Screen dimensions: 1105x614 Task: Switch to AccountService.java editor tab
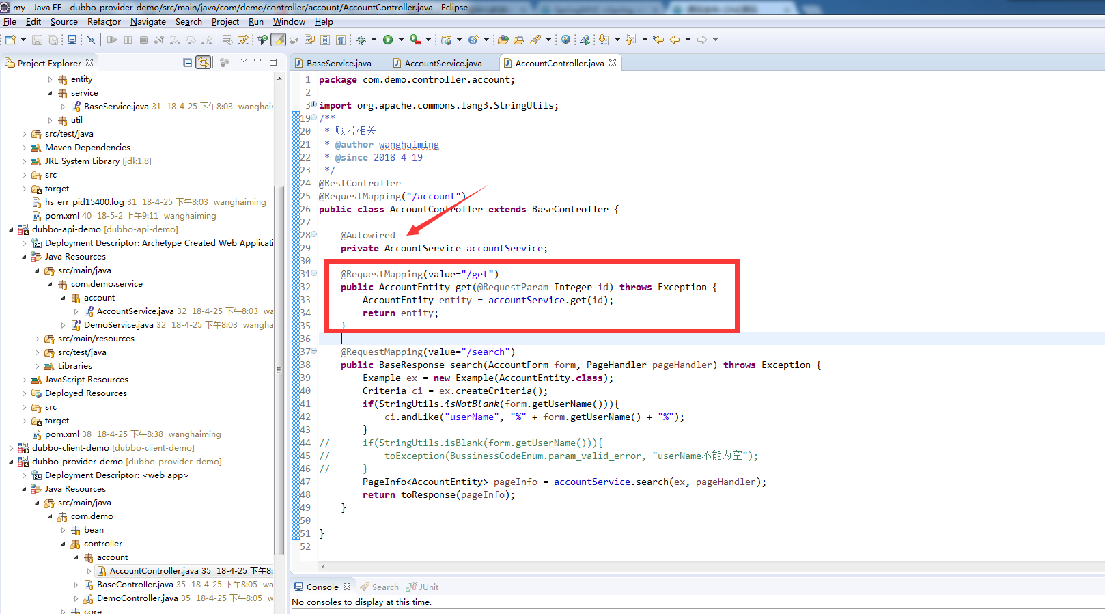click(438, 63)
